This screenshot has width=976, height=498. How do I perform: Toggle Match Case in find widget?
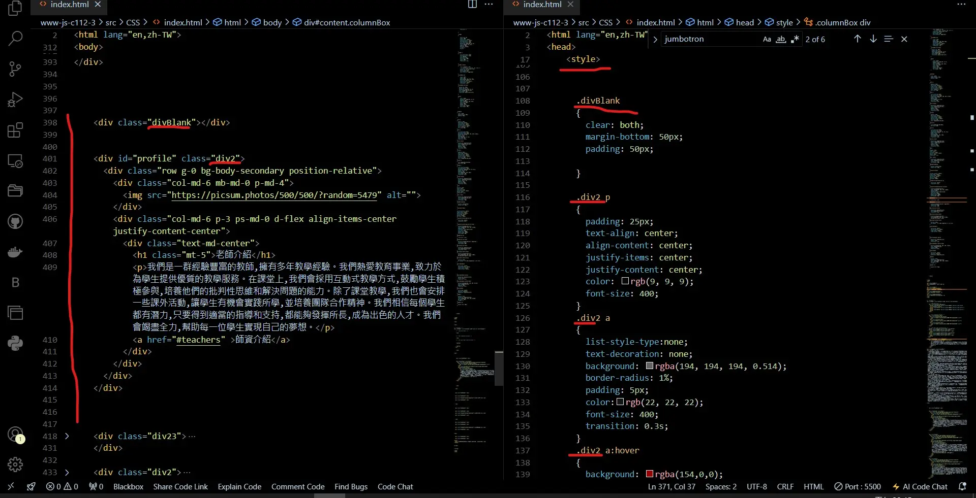click(x=767, y=39)
